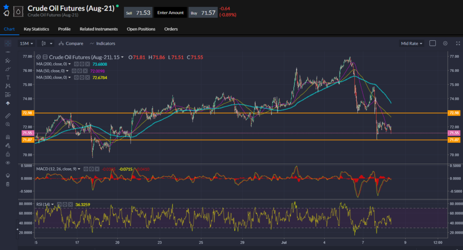Click the trash icon to remove drawings
This screenshot has height=250, width=463.
coord(8,184)
